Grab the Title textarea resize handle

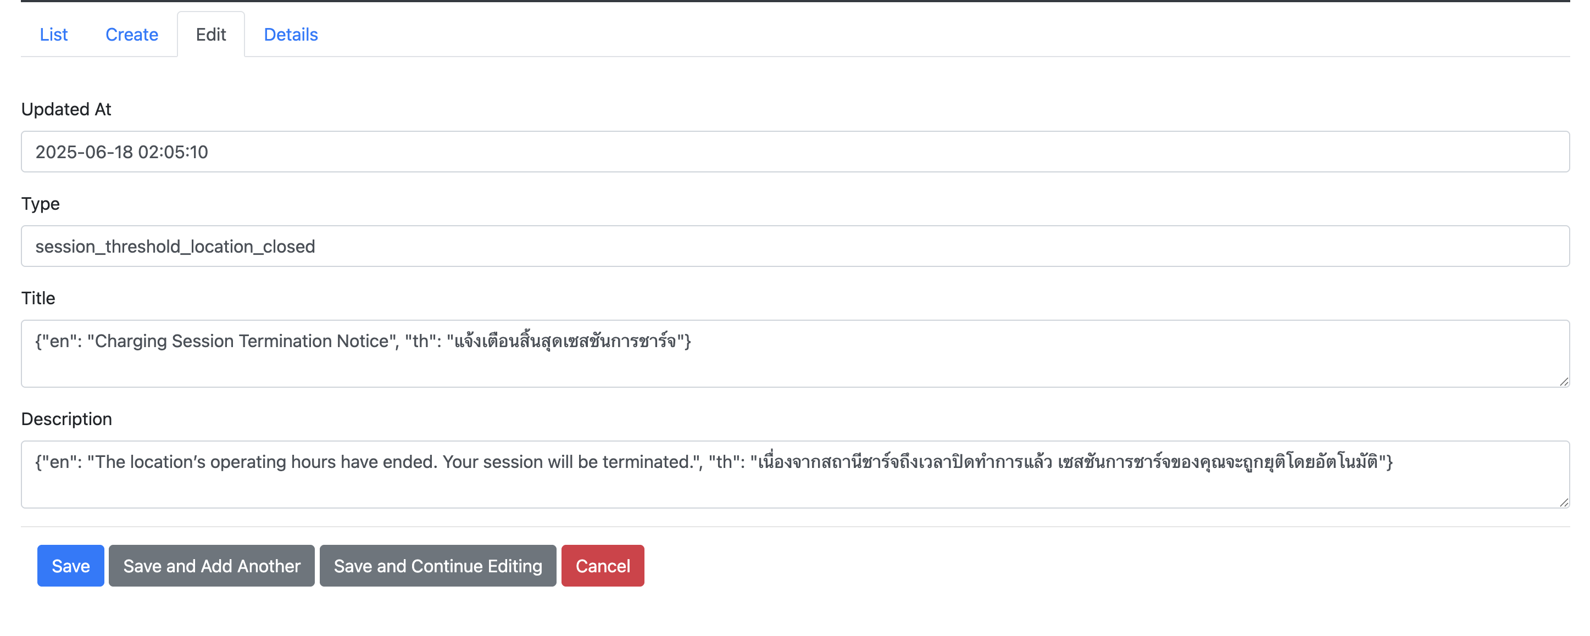coord(1564,382)
